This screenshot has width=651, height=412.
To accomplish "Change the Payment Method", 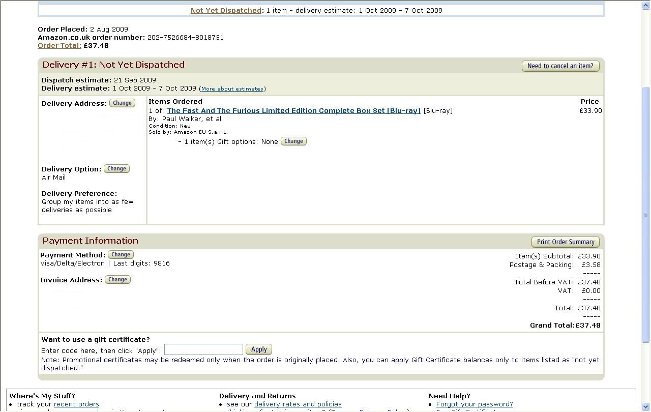I will click(x=121, y=254).
